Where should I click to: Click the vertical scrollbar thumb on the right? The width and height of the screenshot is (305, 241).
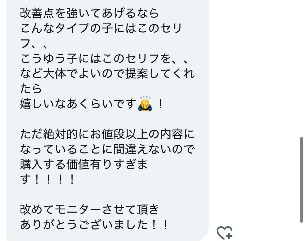(301, 179)
